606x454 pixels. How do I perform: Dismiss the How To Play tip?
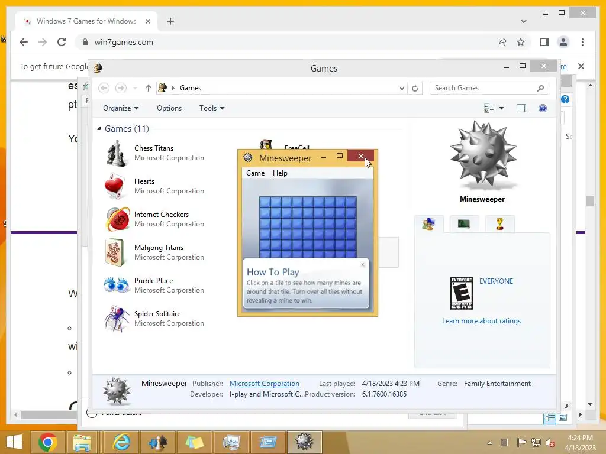point(363,264)
